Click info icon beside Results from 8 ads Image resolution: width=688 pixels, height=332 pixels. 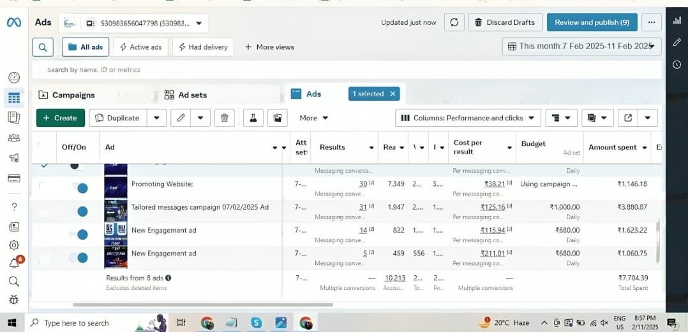pyautogui.click(x=168, y=278)
